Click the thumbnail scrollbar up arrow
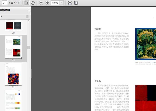Image resolution: width=156 pixels, height=111 pixels. click(28, 21)
